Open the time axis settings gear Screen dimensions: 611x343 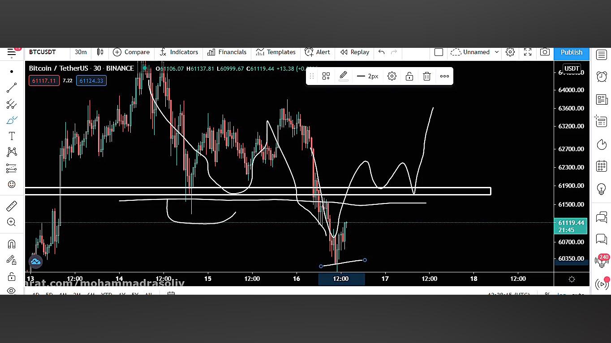point(572,279)
